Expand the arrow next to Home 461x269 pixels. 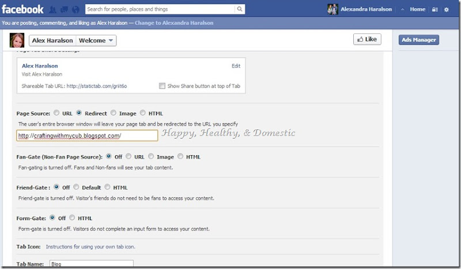pos(402,9)
